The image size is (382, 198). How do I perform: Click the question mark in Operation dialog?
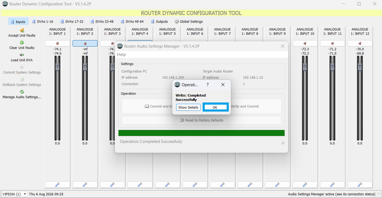click(208, 85)
